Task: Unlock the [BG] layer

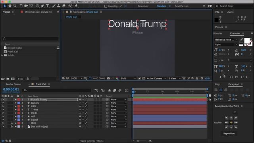Action: tap(12, 123)
